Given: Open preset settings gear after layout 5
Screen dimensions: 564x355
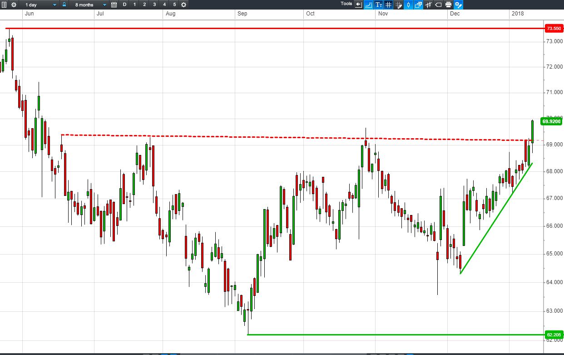Looking at the screenshot, I should click(x=183, y=5).
